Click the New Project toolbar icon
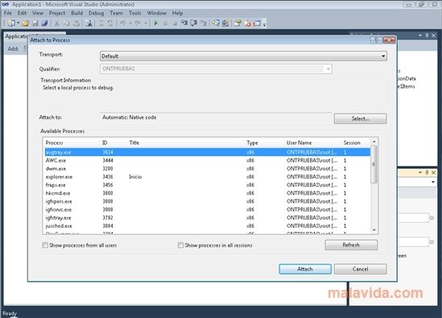 pos(11,23)
